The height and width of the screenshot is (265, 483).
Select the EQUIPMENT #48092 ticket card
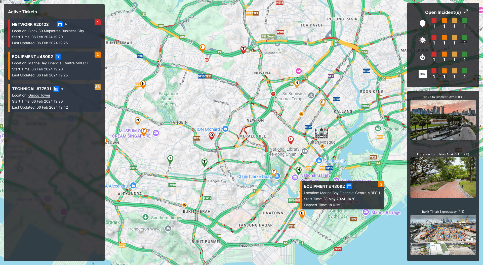coord(54,66)
